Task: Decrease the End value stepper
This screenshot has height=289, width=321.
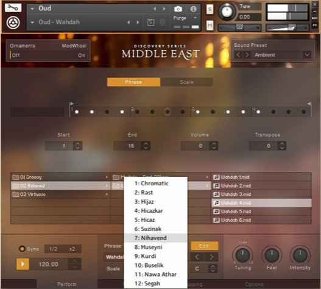Action: coord(146,148)
